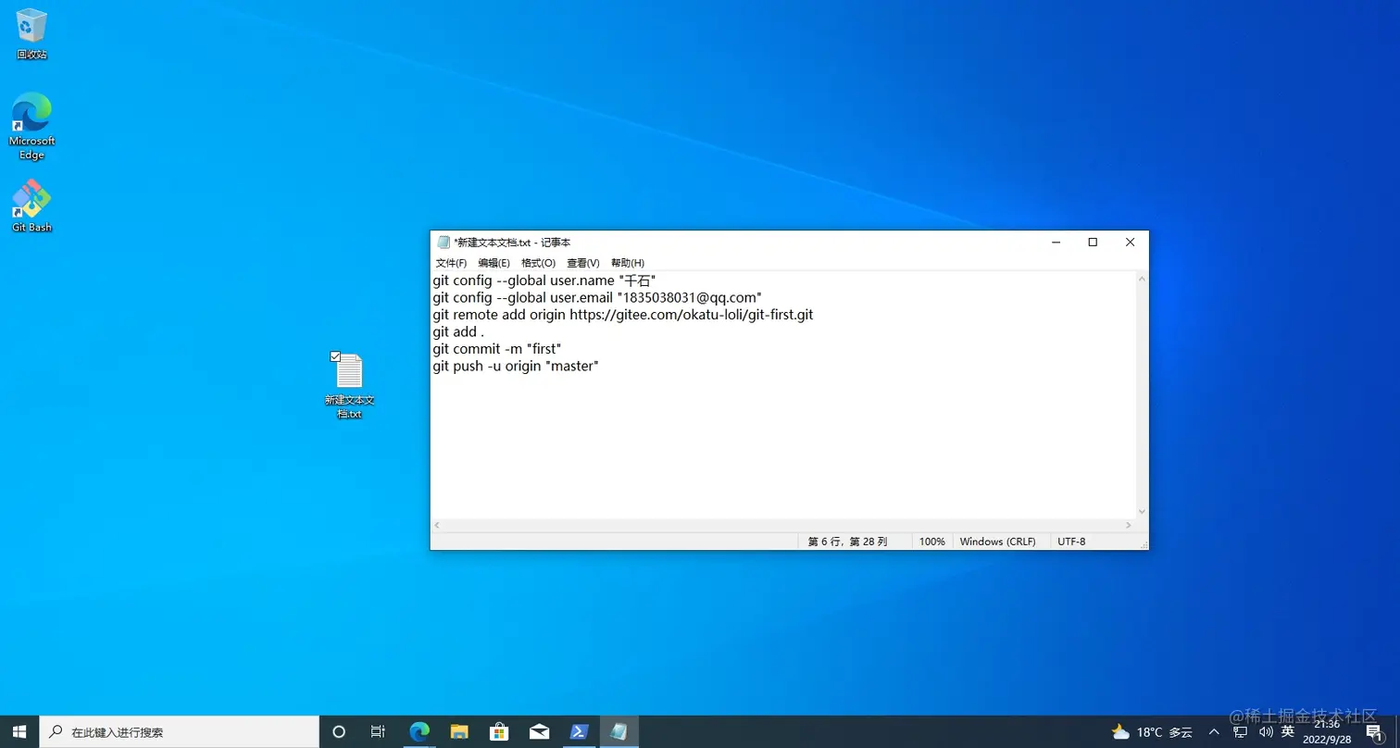Click the horizontal scrollbar right arrow in Notepad
Viewport: 1400px width, 748px height.
(x=1128, y=525)
